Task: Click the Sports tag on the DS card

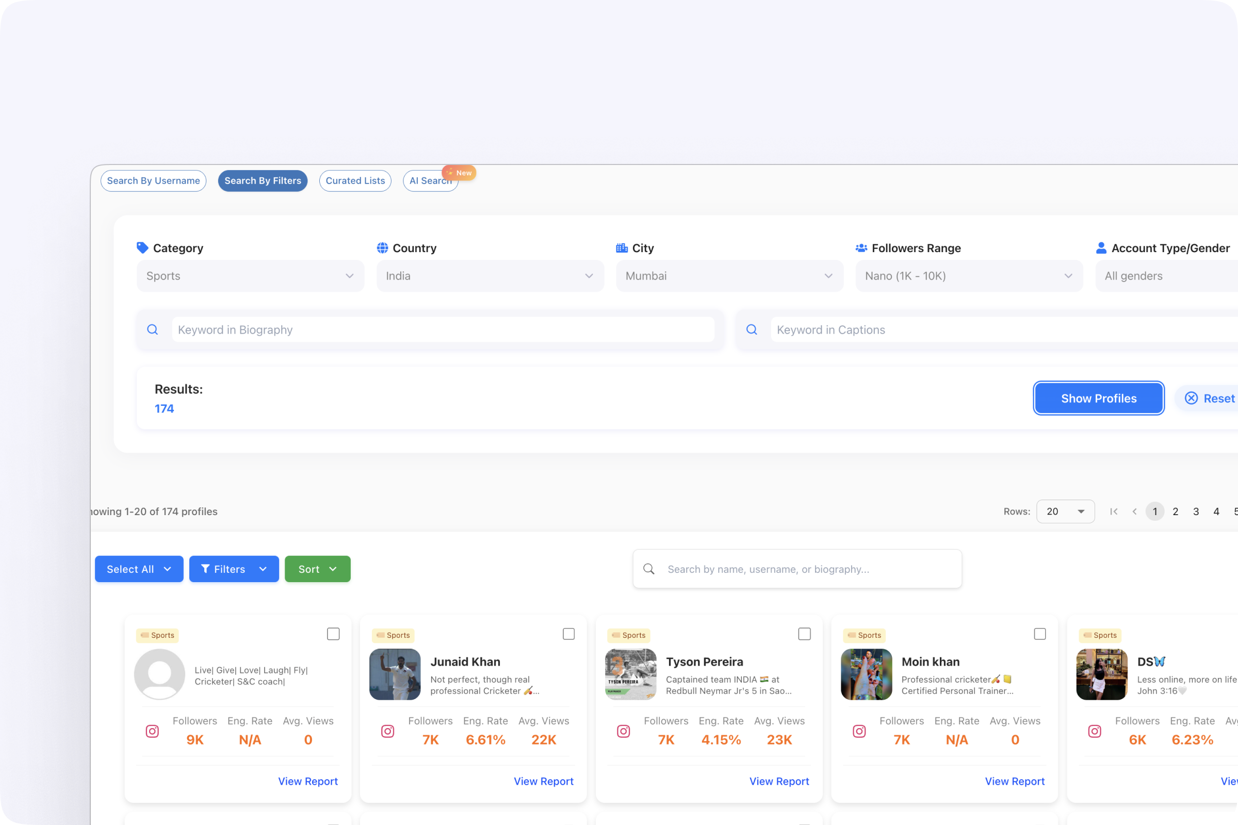Action: pyautogui.click(x=1100, y=635)
